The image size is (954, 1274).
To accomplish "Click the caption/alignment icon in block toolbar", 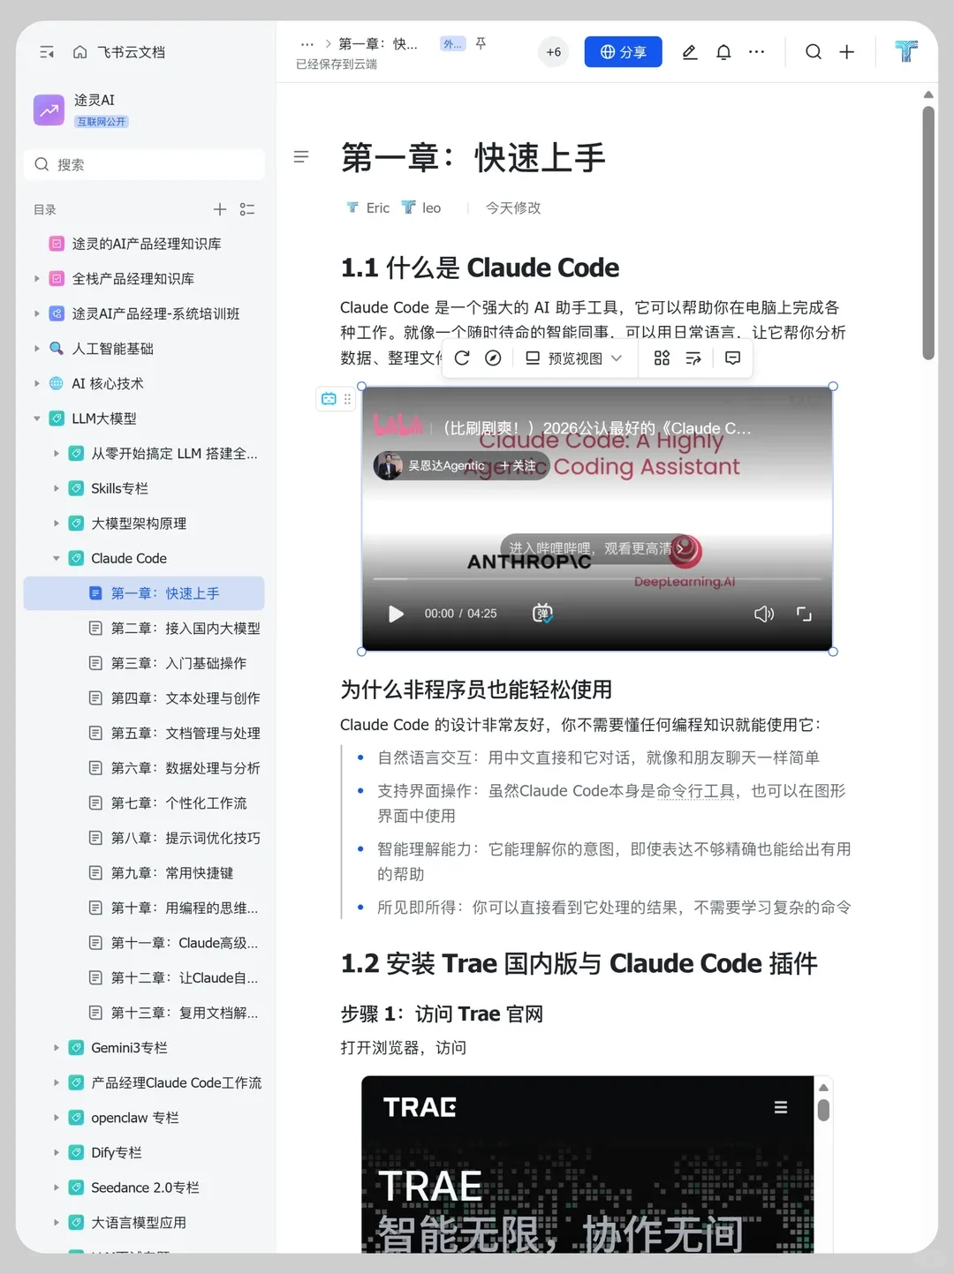I will (x=693, y=358).
